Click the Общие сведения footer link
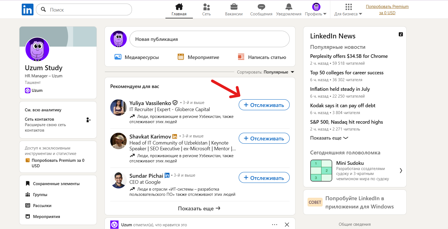The image size is (448, 229). point(354,224)
